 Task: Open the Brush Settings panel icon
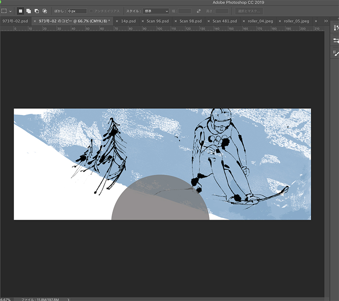[x=336, y=40]
